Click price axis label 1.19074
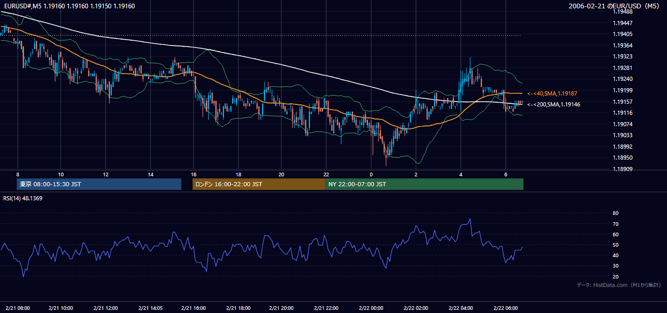This screenshot has width=667, height=313. 623,124
